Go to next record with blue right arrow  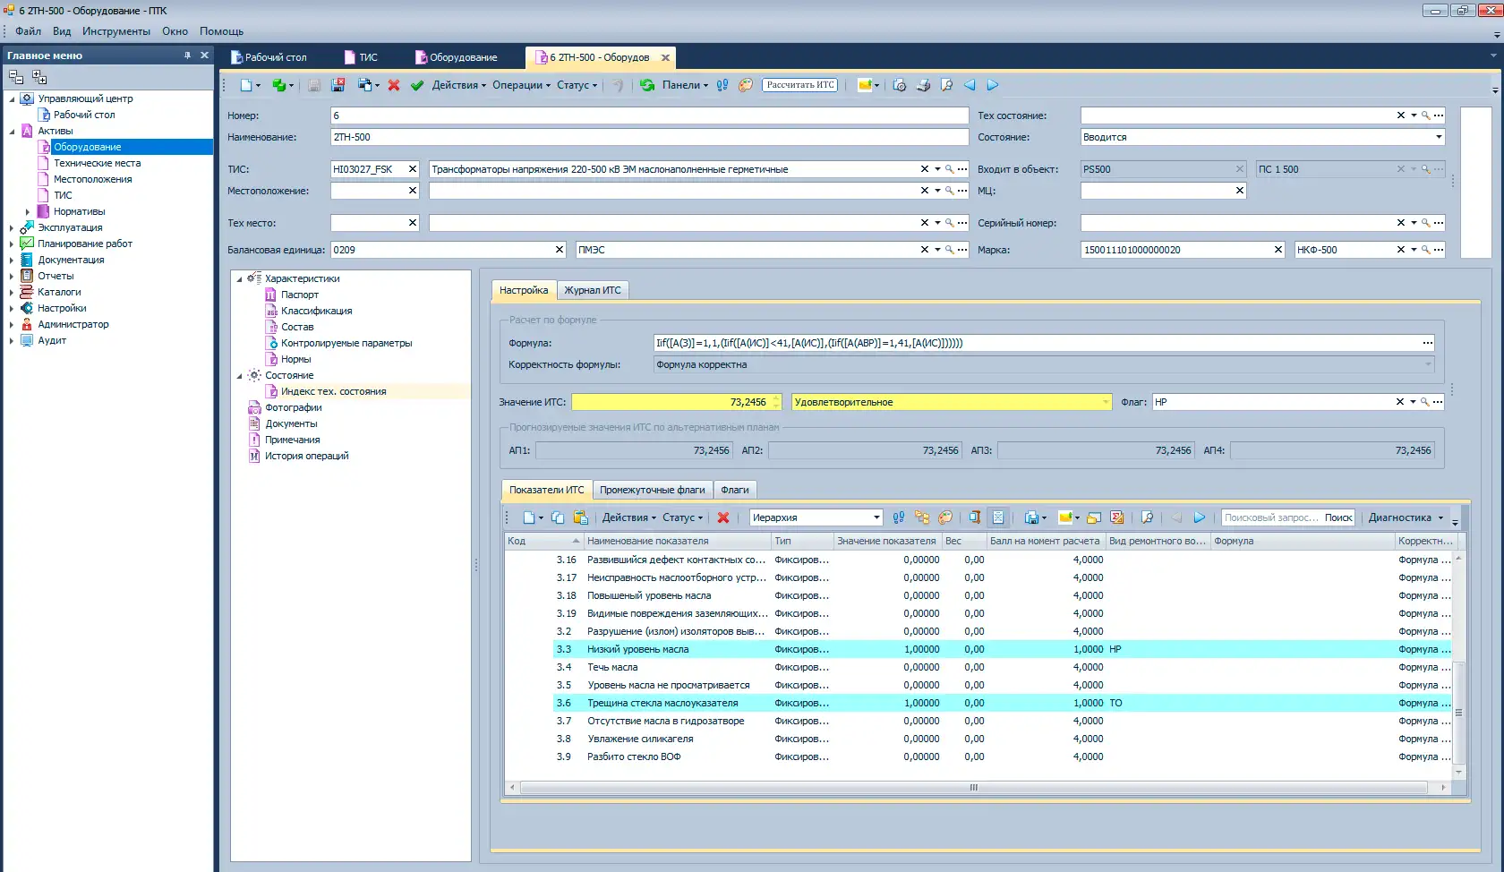point(993,86)
